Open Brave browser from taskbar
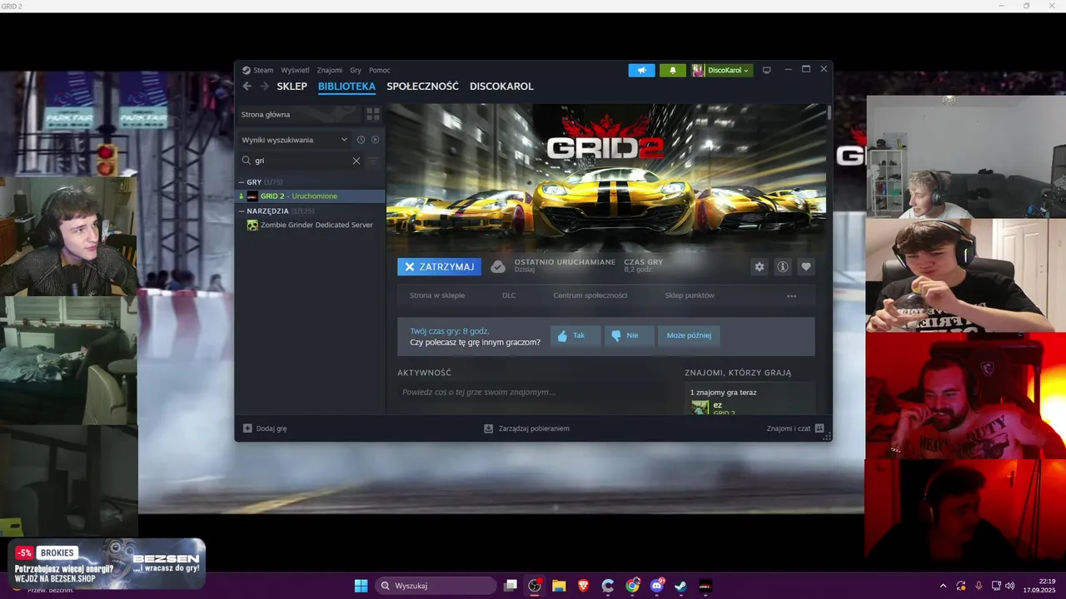Viewport: 1066px width, 599px height. point(583,586)
